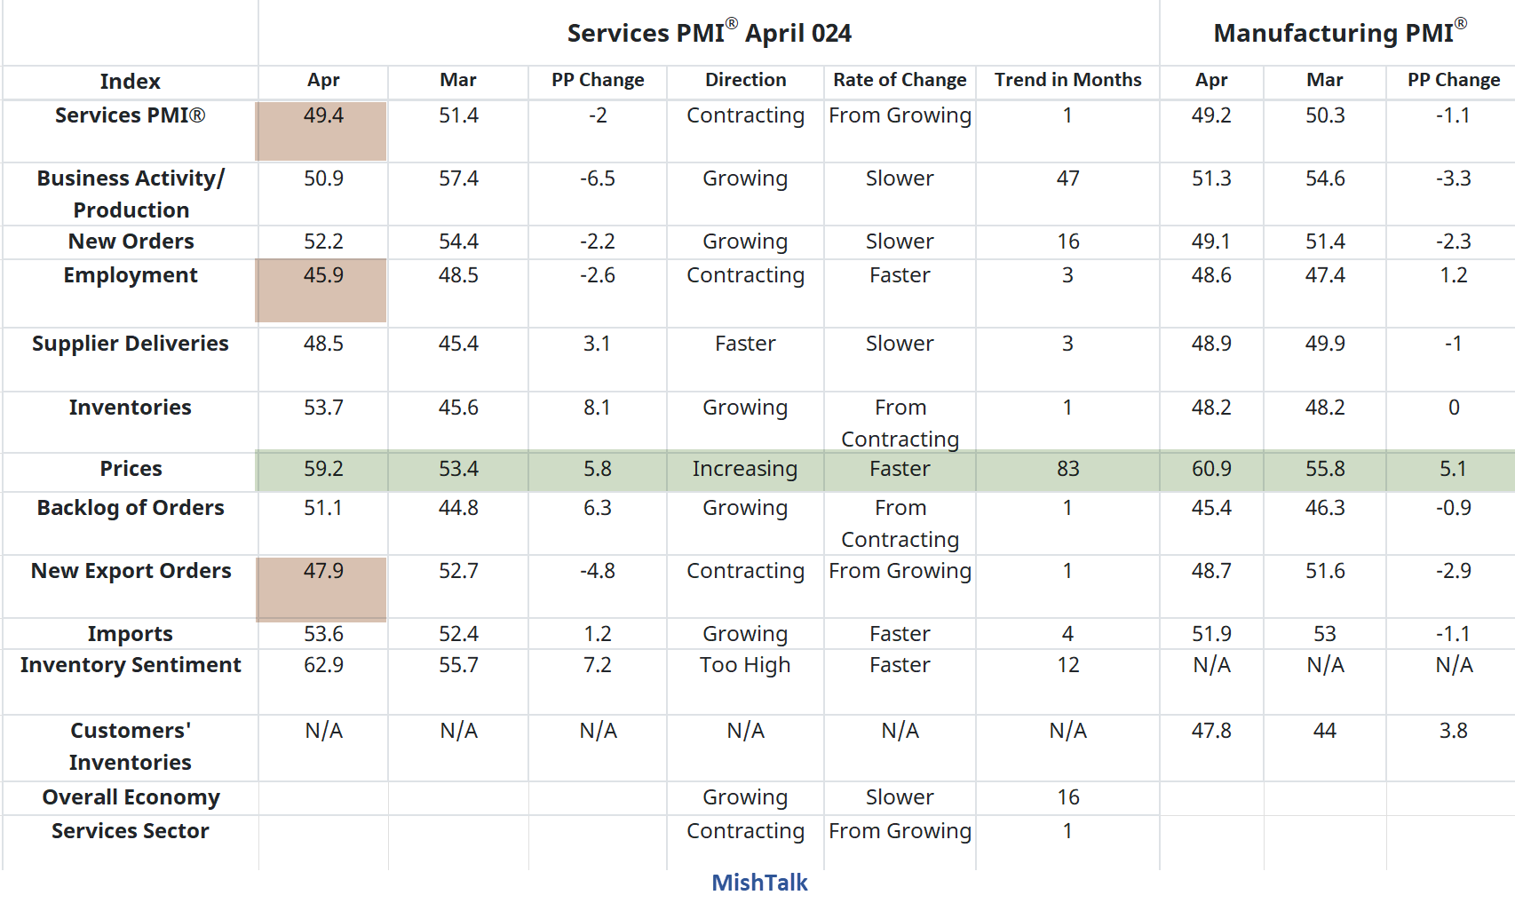This screenshot has width=1515, height=919.
Task: Select the highlighted Services PMI value 49.4
Action: 322,115
